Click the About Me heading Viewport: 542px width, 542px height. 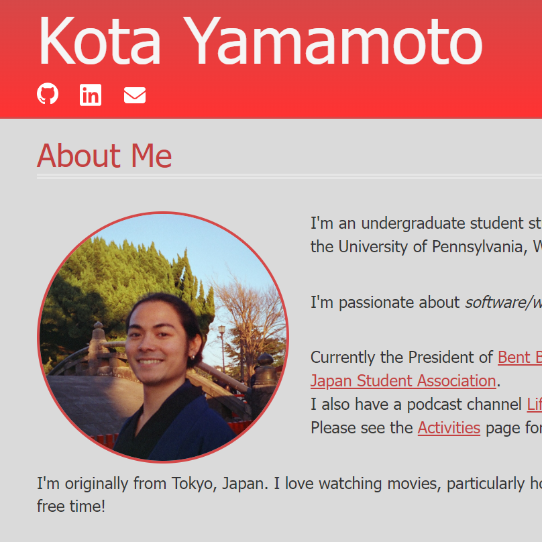104,156
